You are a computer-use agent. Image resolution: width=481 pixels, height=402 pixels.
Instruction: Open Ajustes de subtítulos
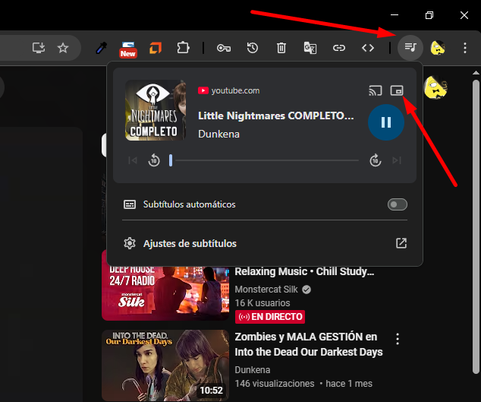[265, 243]
